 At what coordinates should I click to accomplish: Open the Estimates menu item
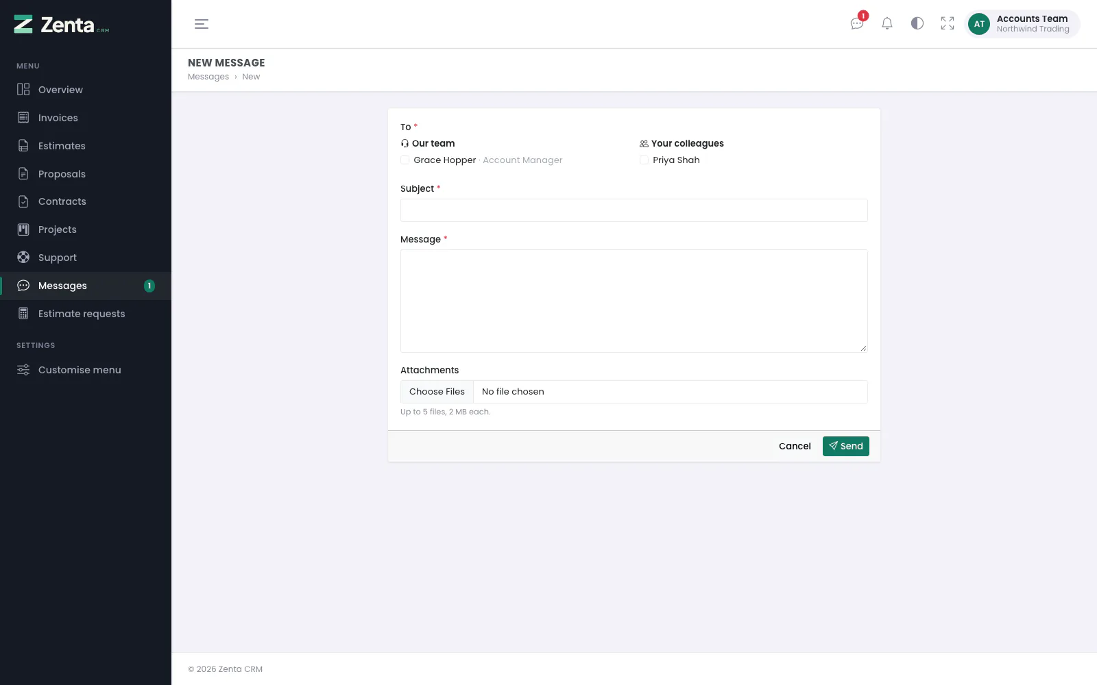click(86, 146)
